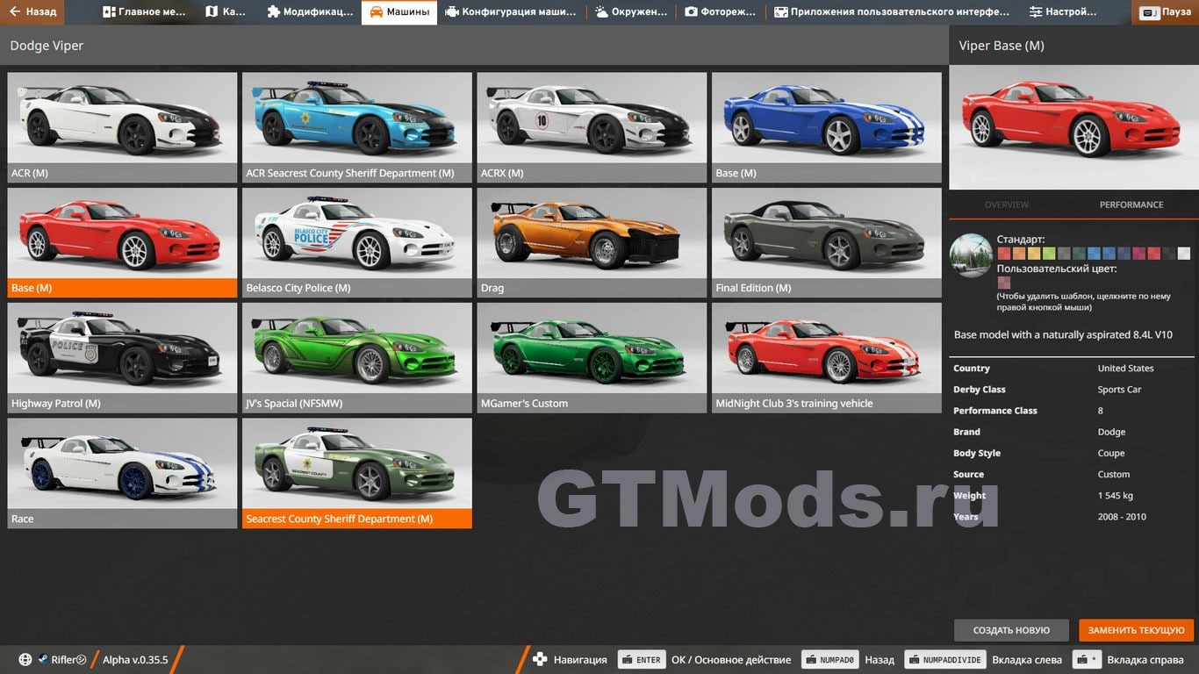Viewport: 1199px width, 674px height.
Task: Click the 2008 - 2010 years value
Action: coord(1122,517)
